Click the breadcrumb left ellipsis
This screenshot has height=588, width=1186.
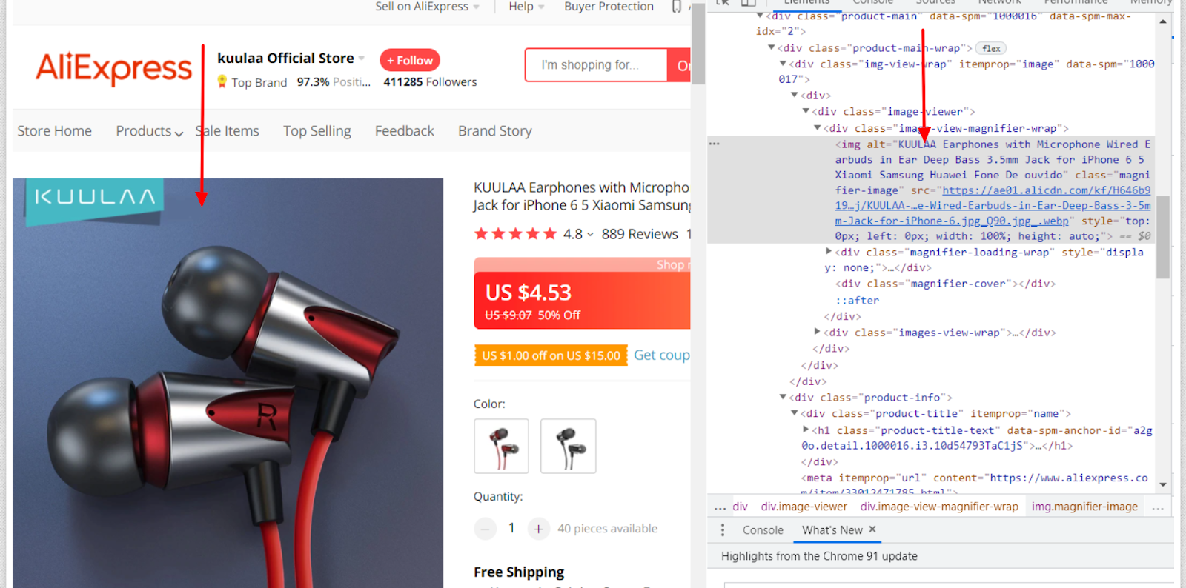[720, 507]
